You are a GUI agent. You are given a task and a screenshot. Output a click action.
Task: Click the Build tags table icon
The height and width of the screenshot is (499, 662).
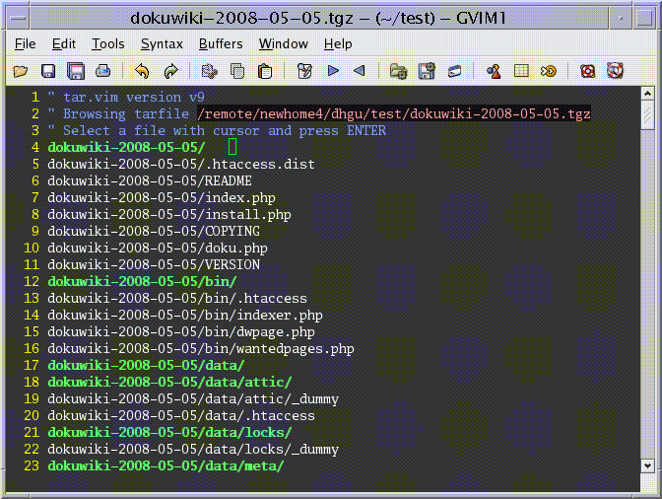click(521, 71)
